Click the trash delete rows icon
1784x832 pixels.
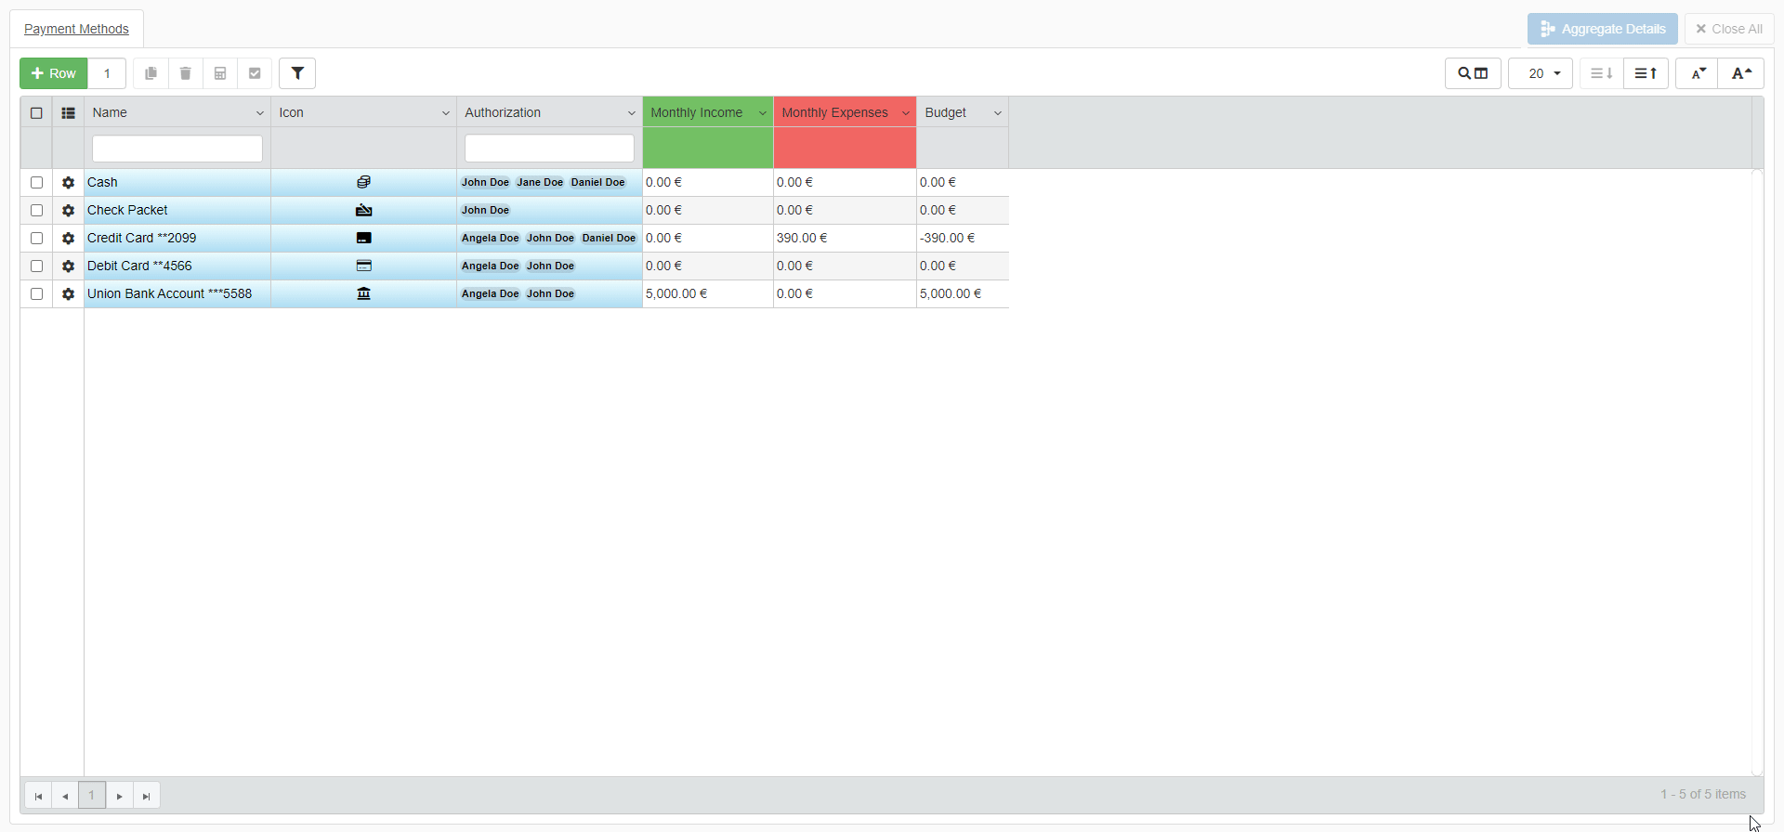coord(185,73)
